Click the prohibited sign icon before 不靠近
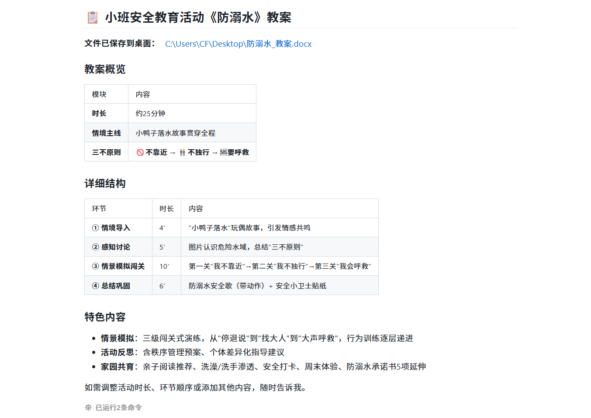The height and width of the screenshot is (418, 591). tap(140, 152)
